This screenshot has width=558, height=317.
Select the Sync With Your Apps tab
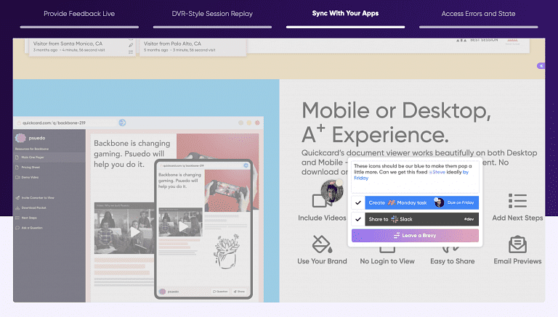tap(345, 14)
